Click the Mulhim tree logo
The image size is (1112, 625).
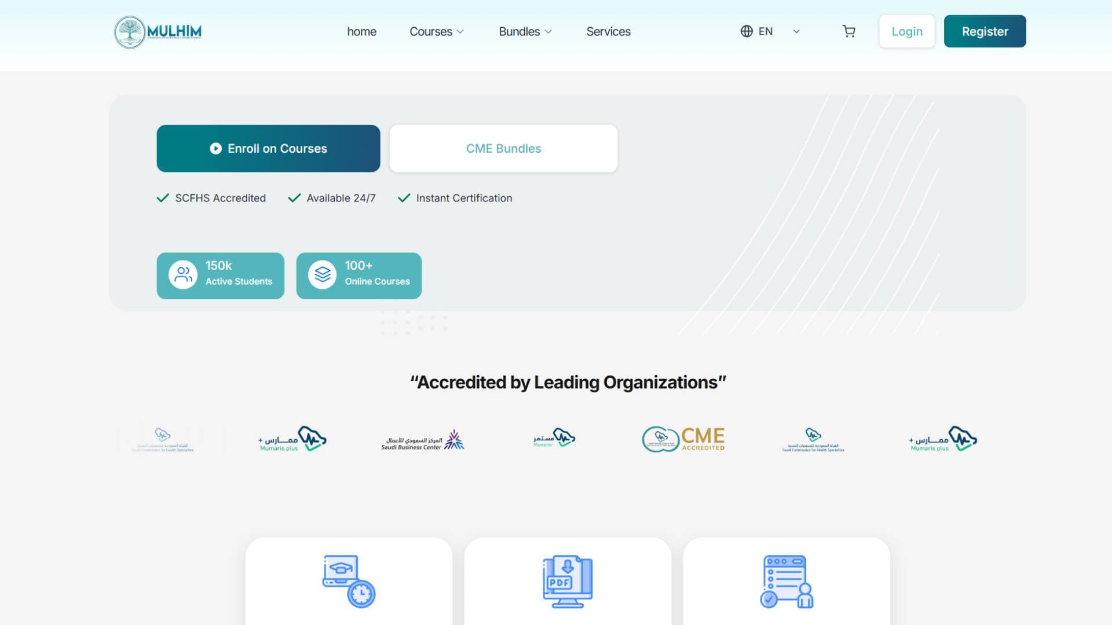click(x=158, y=32)
